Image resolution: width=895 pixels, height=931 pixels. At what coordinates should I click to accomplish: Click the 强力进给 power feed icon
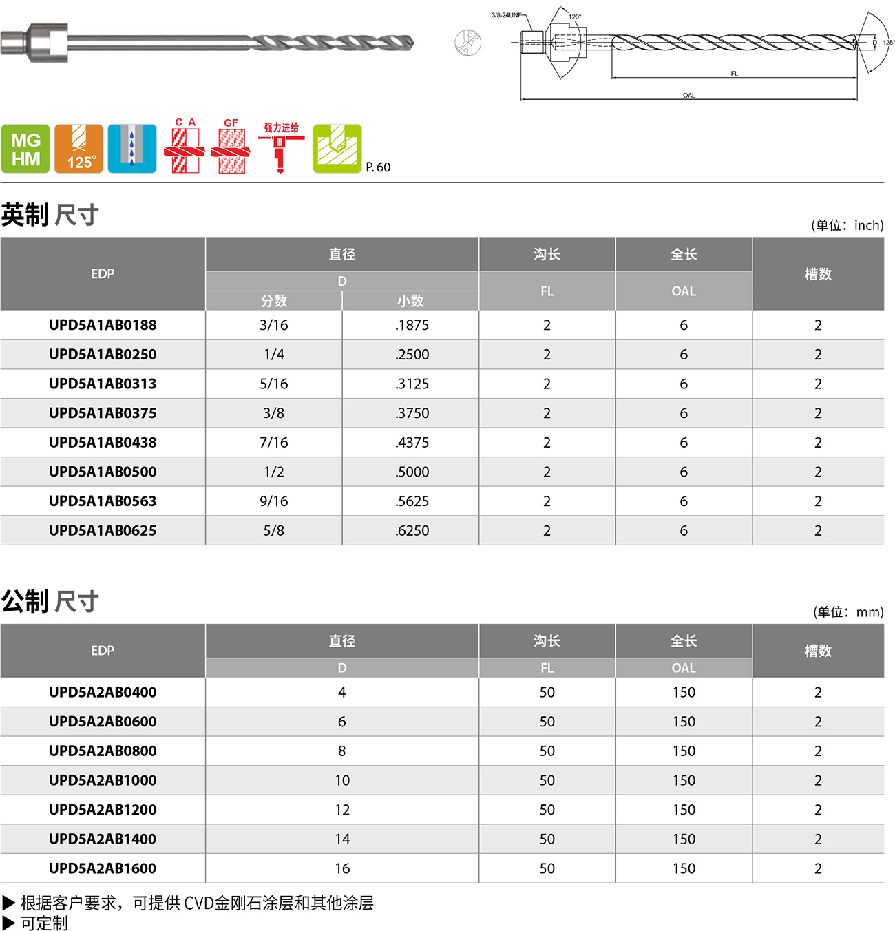click(x=281, y=147)
